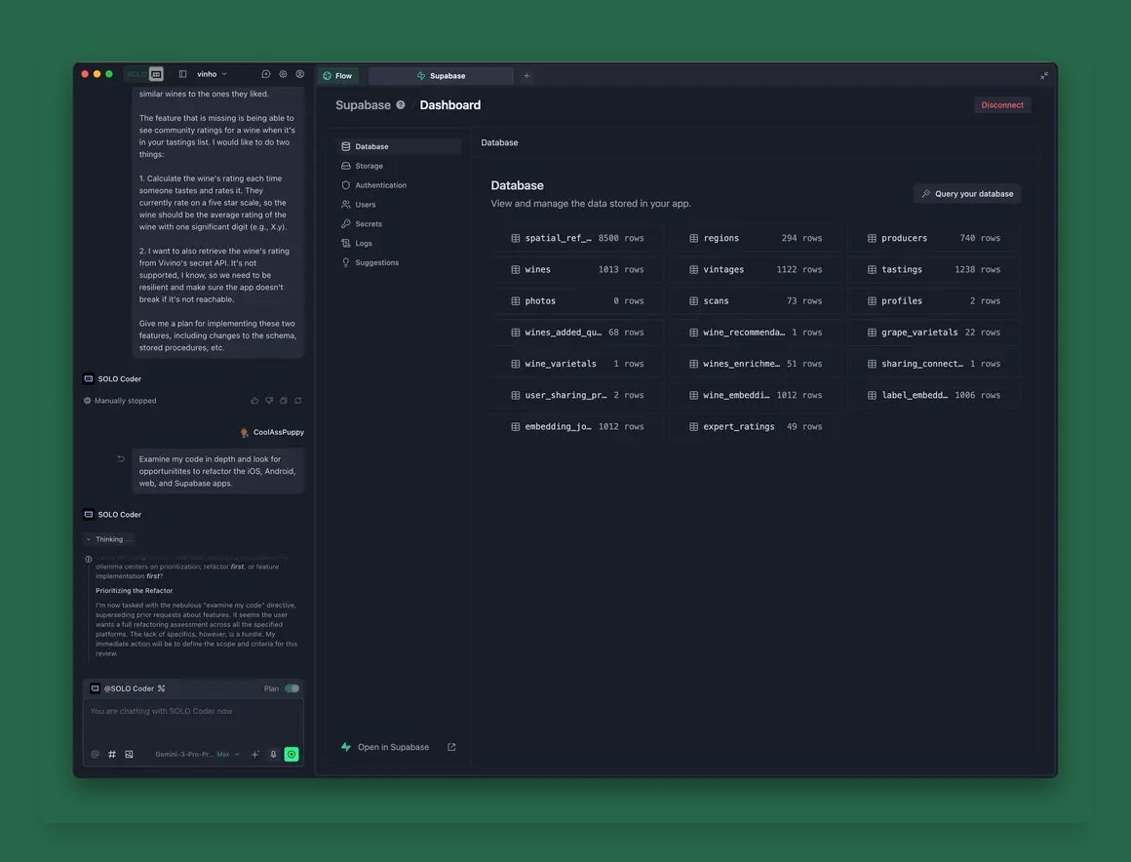Screen dimensions: 1131x862
Task: Focus the chat input field
Action: 193,720
